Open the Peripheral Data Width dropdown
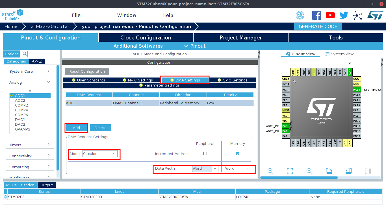The width and height of the screenshot is (386, 208). [x=205, y=169]
